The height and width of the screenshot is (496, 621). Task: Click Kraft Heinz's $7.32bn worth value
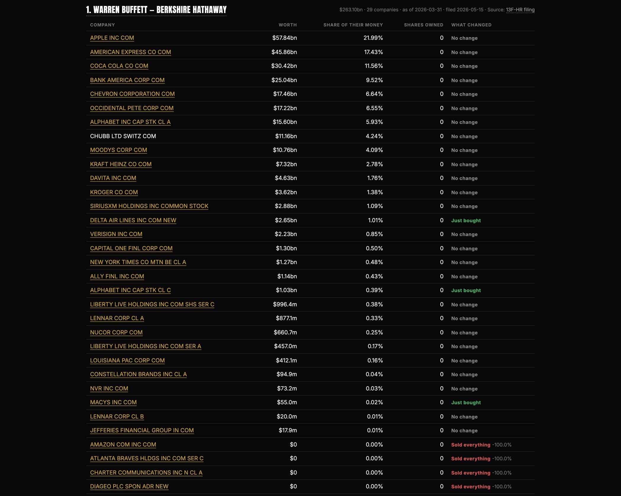click(x=286, y=164)
